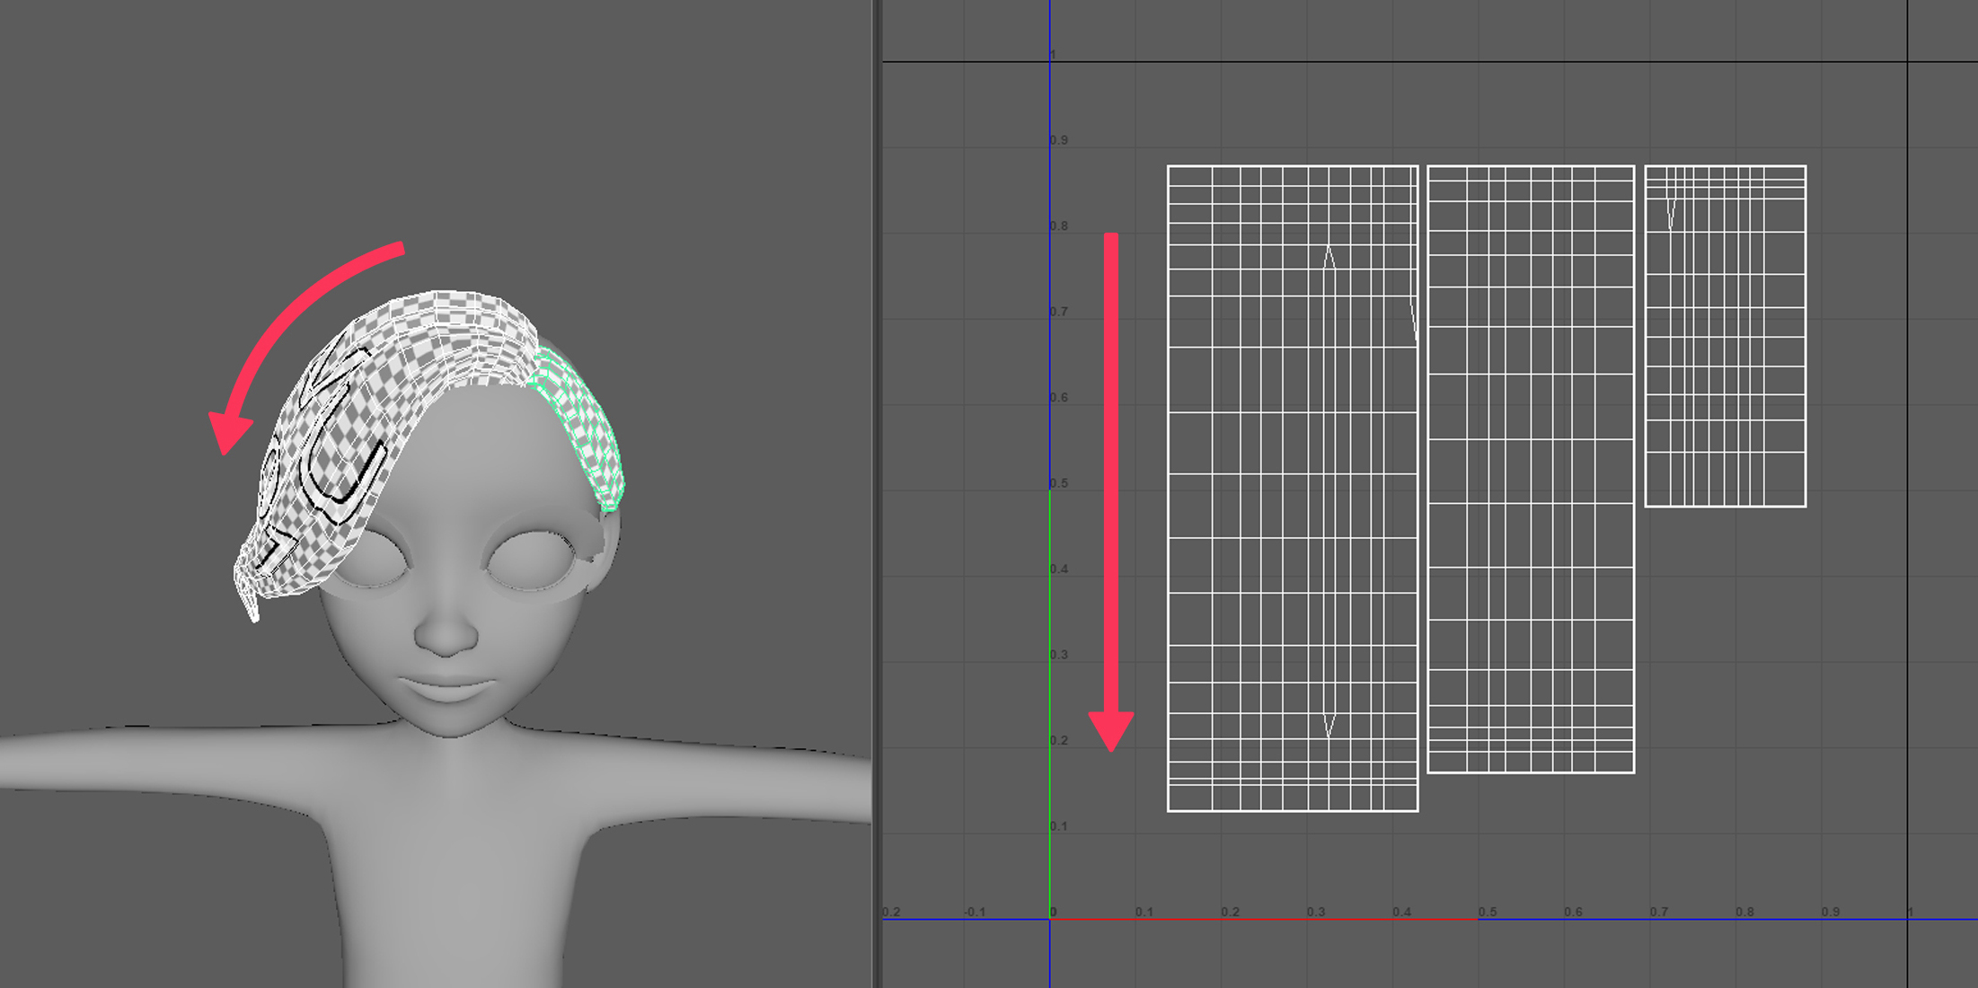
Task: Click the 0.5 label on the vertical ruler
Action: pos(1057,483)
